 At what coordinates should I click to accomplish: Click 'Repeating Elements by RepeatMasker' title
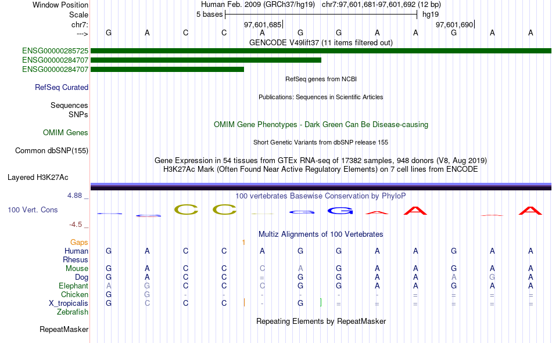click(x=321, y=321)
